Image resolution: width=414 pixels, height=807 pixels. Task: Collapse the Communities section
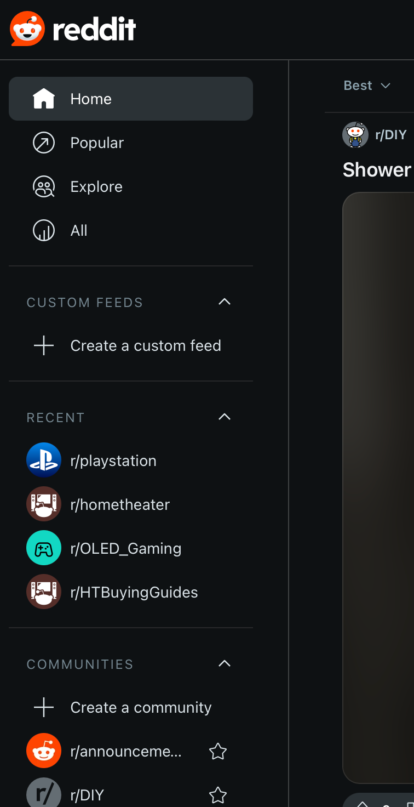225,664
